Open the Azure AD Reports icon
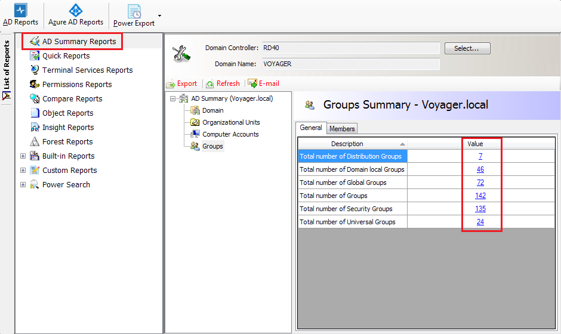 pos(75,10)
